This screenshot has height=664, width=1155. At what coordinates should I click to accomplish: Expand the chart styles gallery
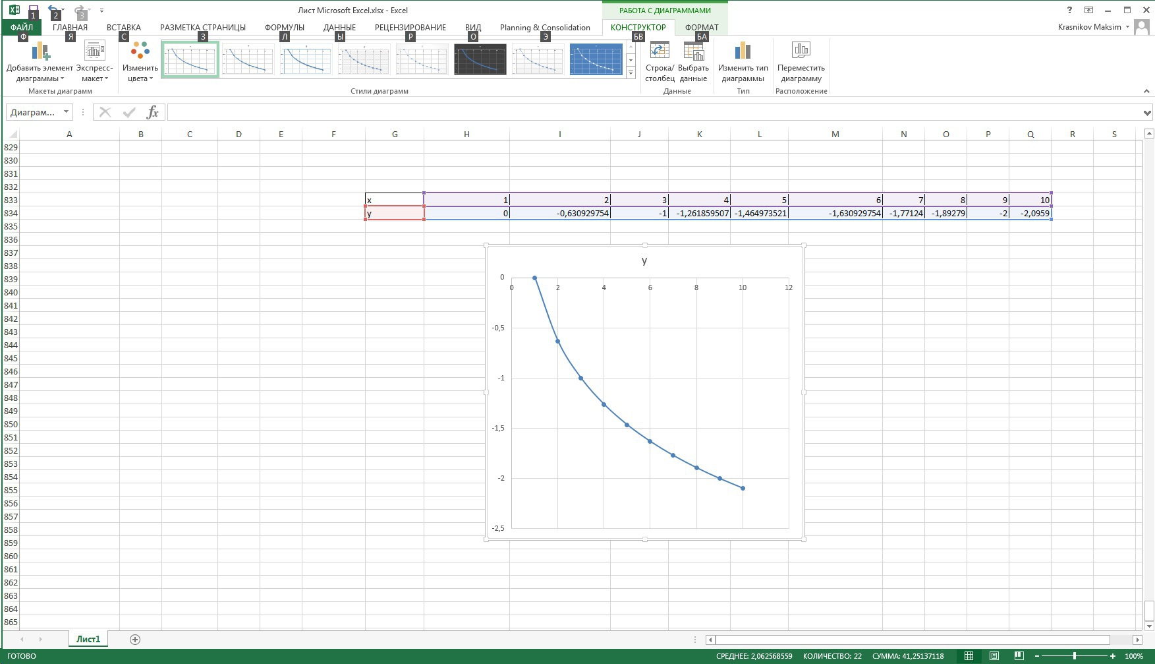tap(631, 73)
